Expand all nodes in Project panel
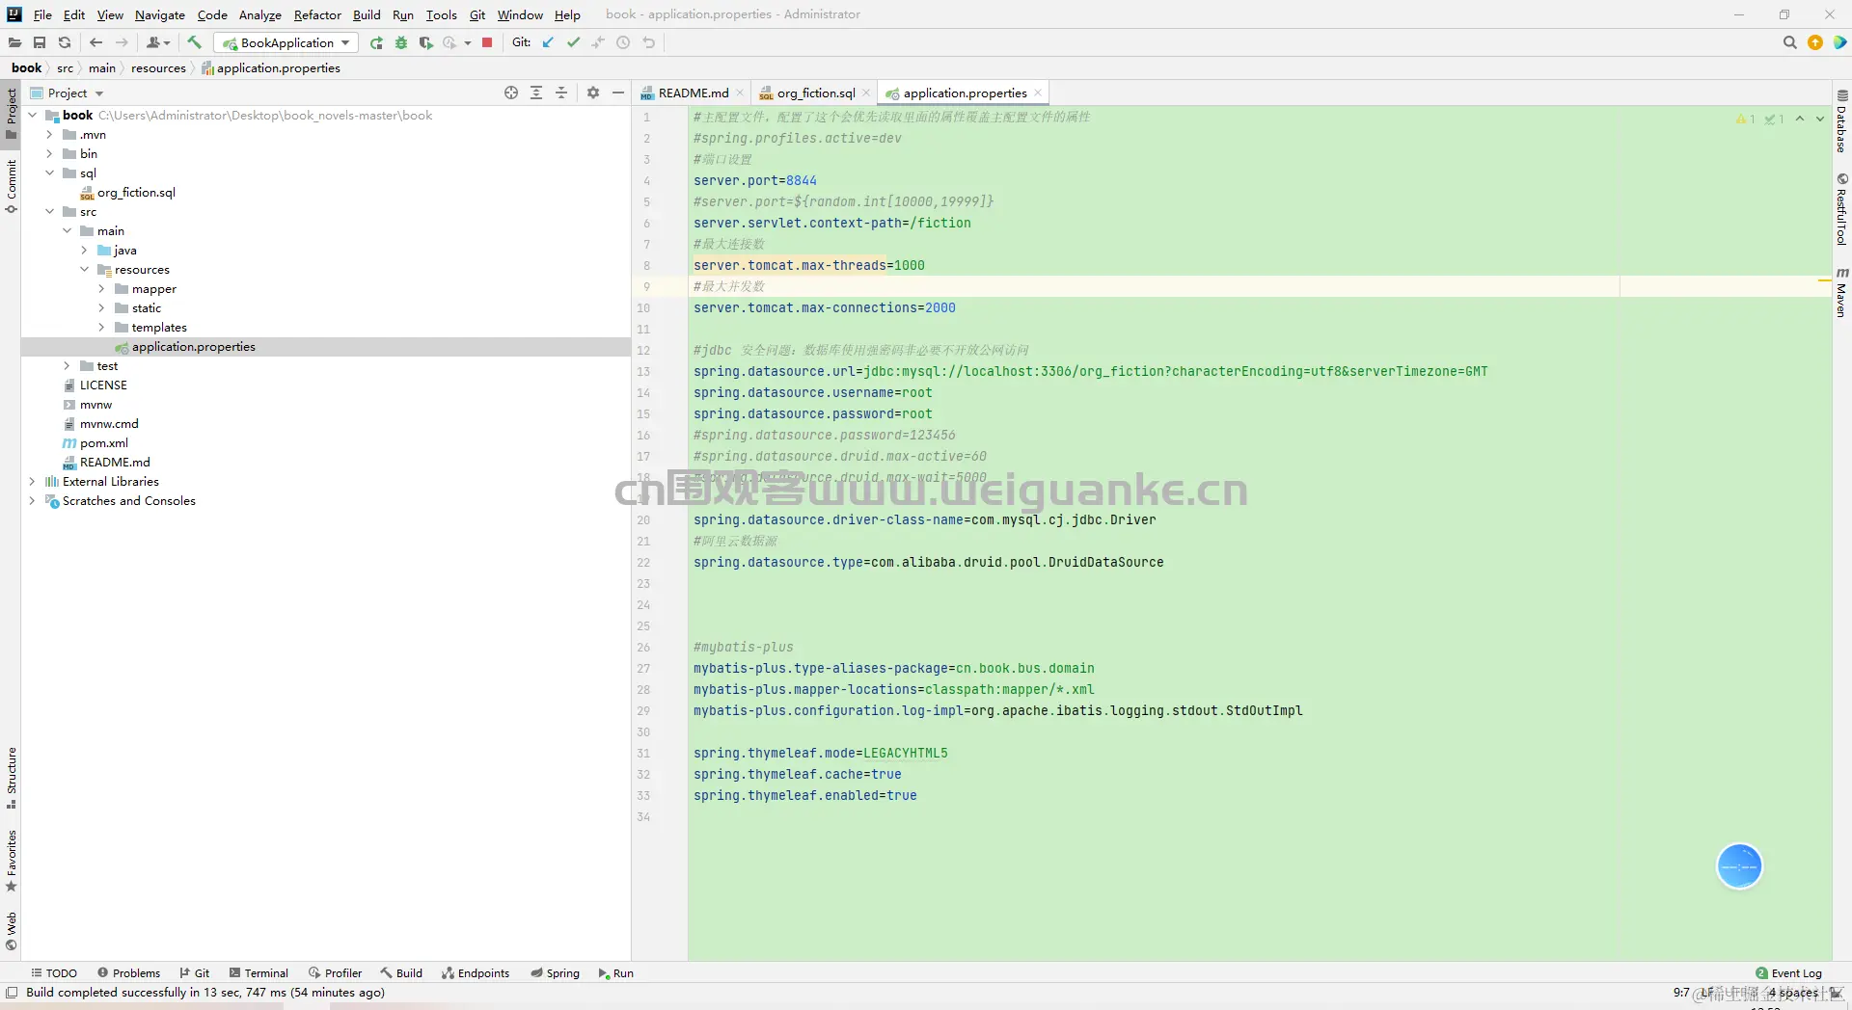Viewport: 1852px width, 1010px height. (x=536, y=93)
